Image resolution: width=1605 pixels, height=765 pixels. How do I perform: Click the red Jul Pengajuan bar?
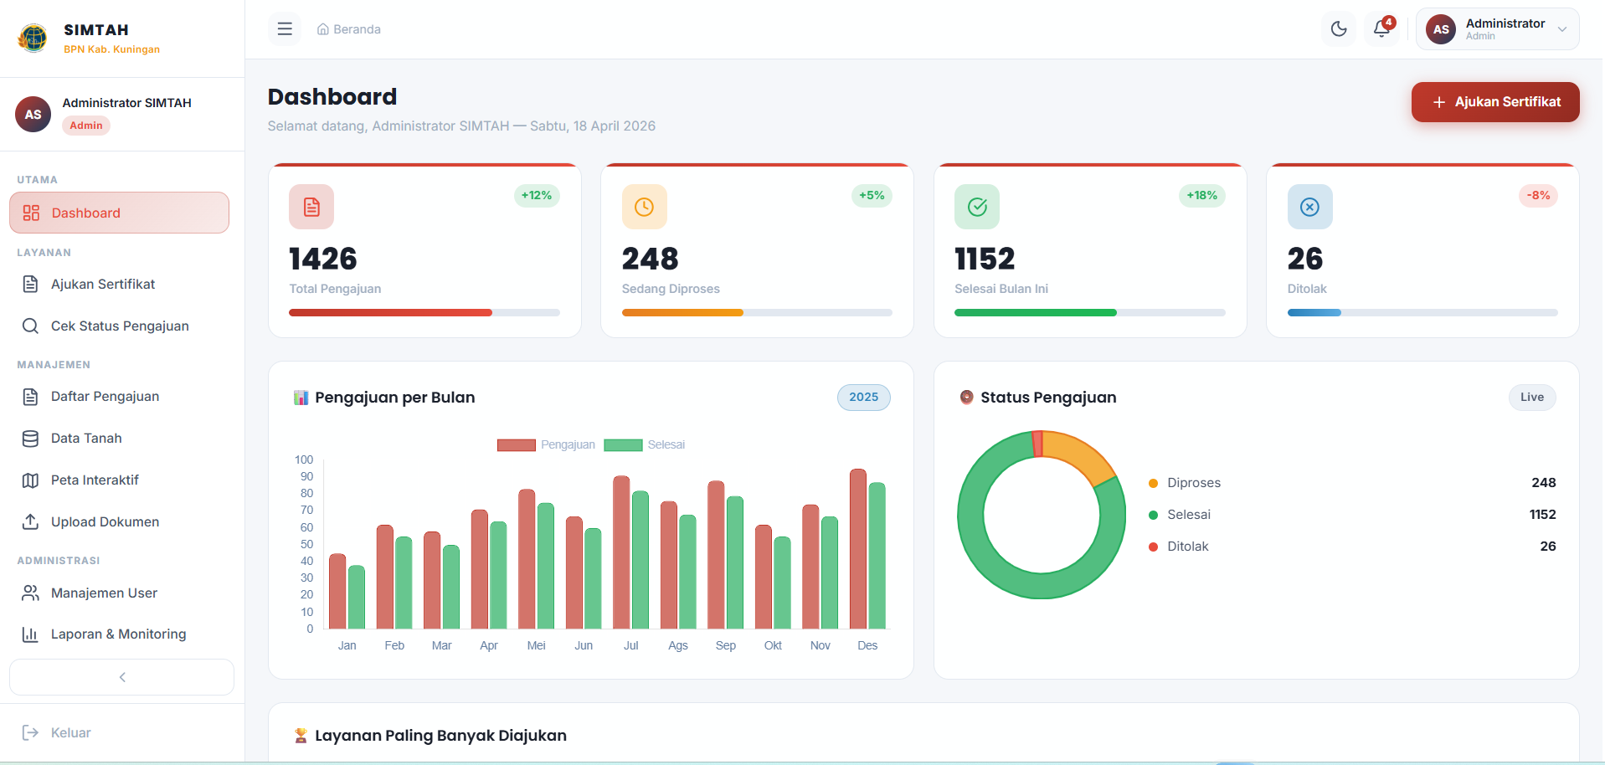[x=621, y=552]
